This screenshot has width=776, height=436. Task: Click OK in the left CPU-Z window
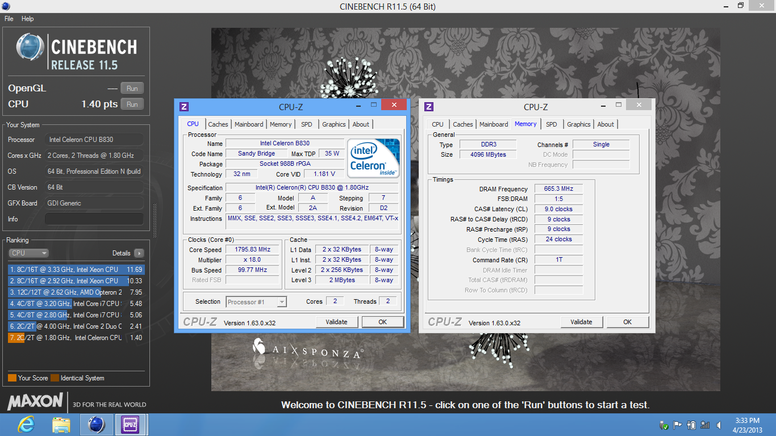[383, 322]
